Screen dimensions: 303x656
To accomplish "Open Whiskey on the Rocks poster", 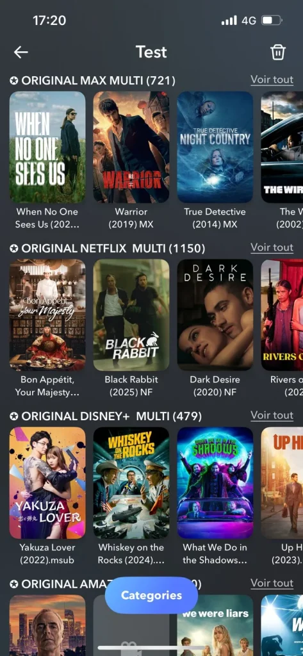I will 131,483.
